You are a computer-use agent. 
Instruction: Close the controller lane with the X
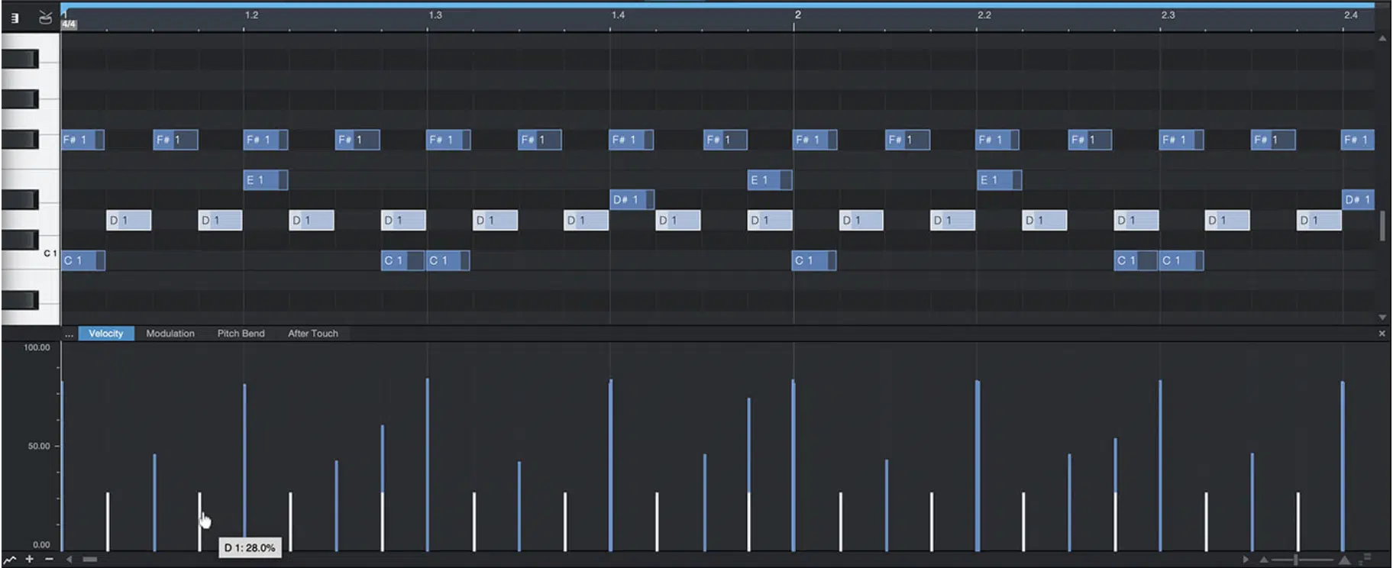coord(1382,334)
